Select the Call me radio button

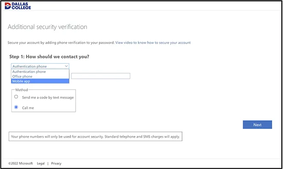click(16, 107)
